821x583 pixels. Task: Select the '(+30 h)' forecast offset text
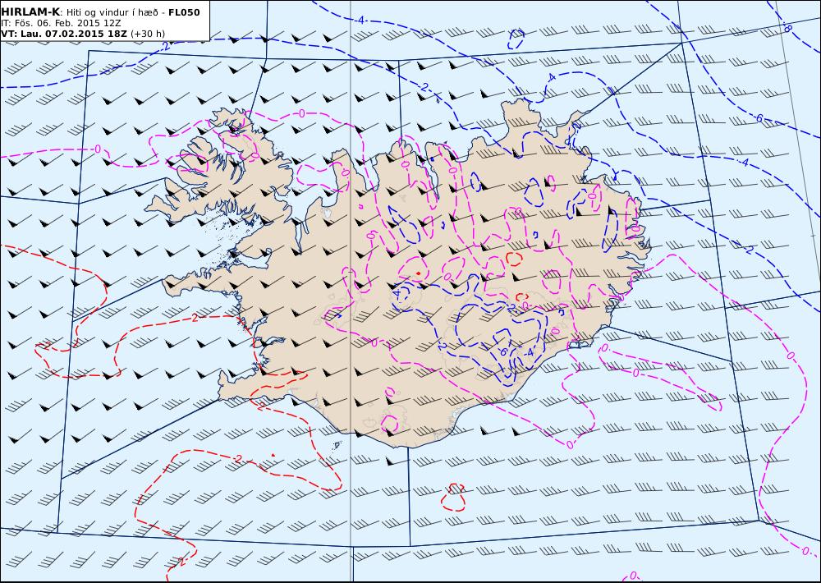148,34
